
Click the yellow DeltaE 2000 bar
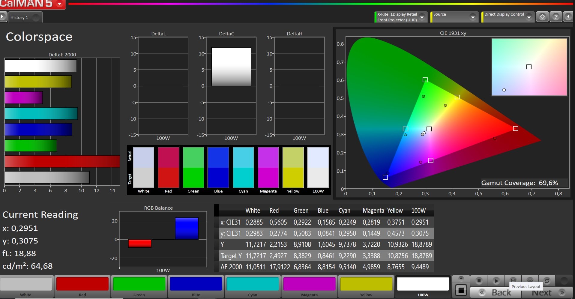38,82
